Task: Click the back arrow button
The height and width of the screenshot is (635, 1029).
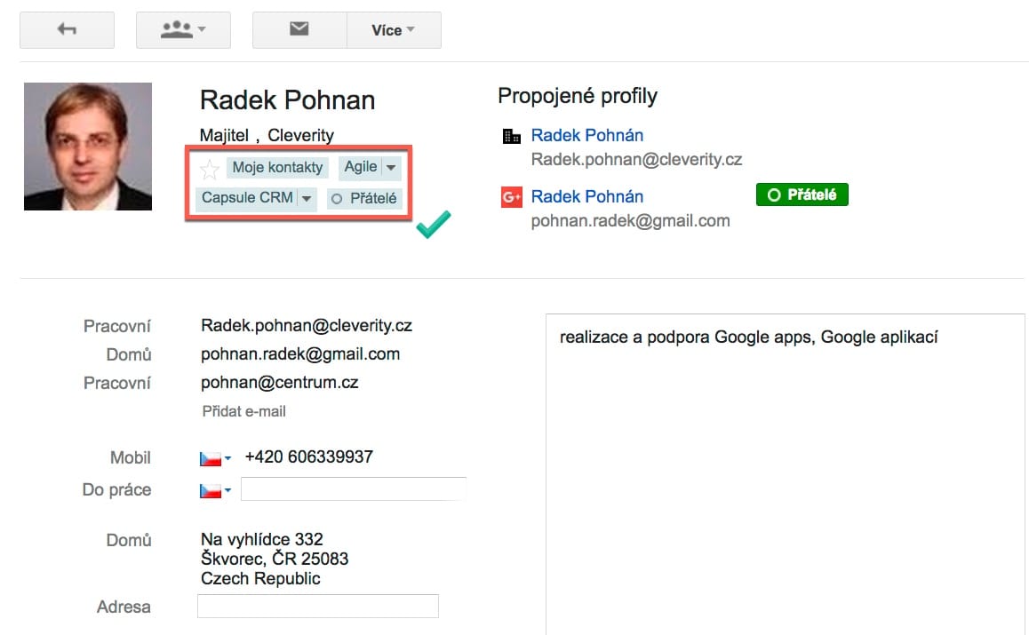Action: pyautogui.click(x=67, y=30)
